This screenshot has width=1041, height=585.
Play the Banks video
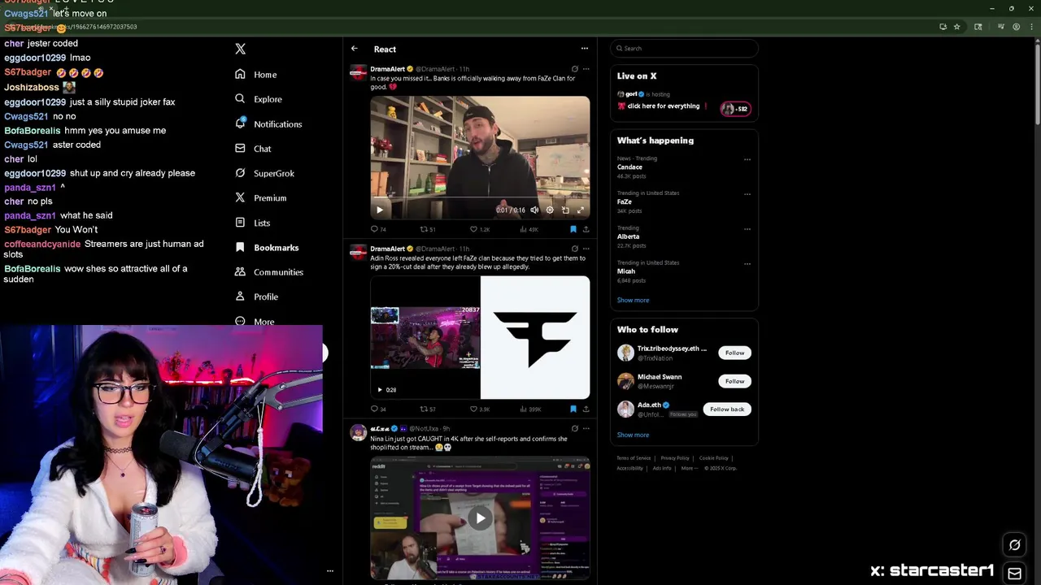(x=379, y=210)
